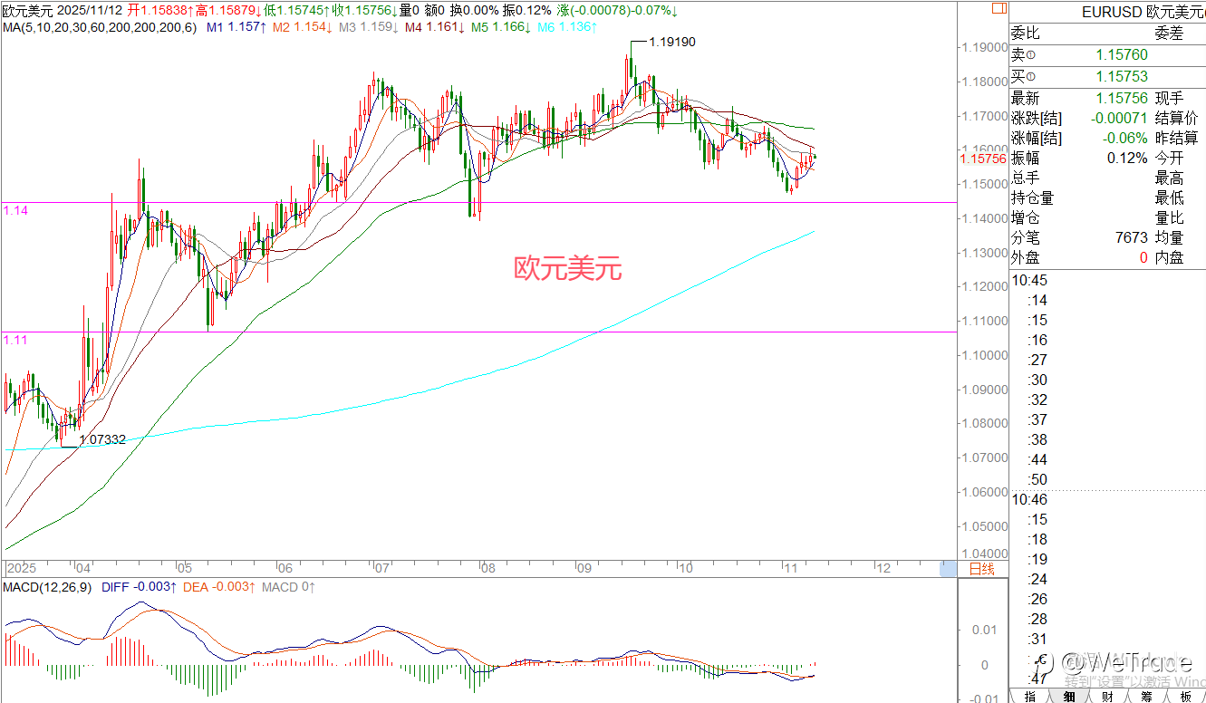Click the 1.11 horizontal line label
Screen dimensions: 1206x703
(14, 339)
